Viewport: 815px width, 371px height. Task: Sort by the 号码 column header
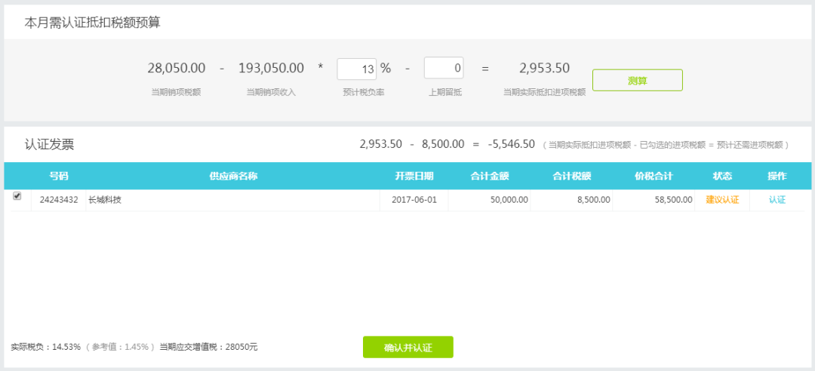click(x=59, y=176)
